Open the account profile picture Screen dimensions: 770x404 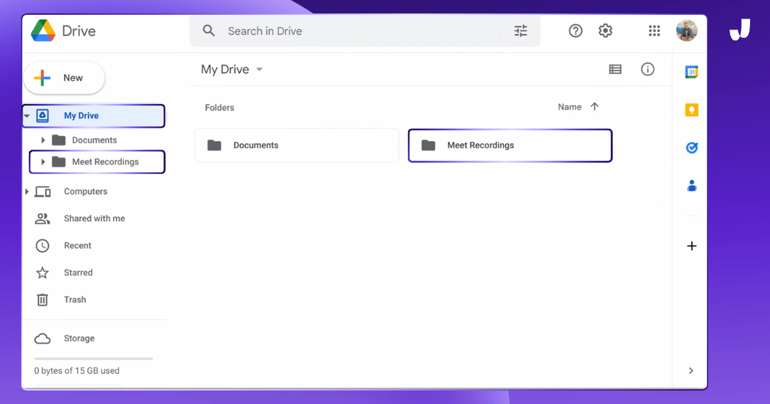click(x=687, y=31)
